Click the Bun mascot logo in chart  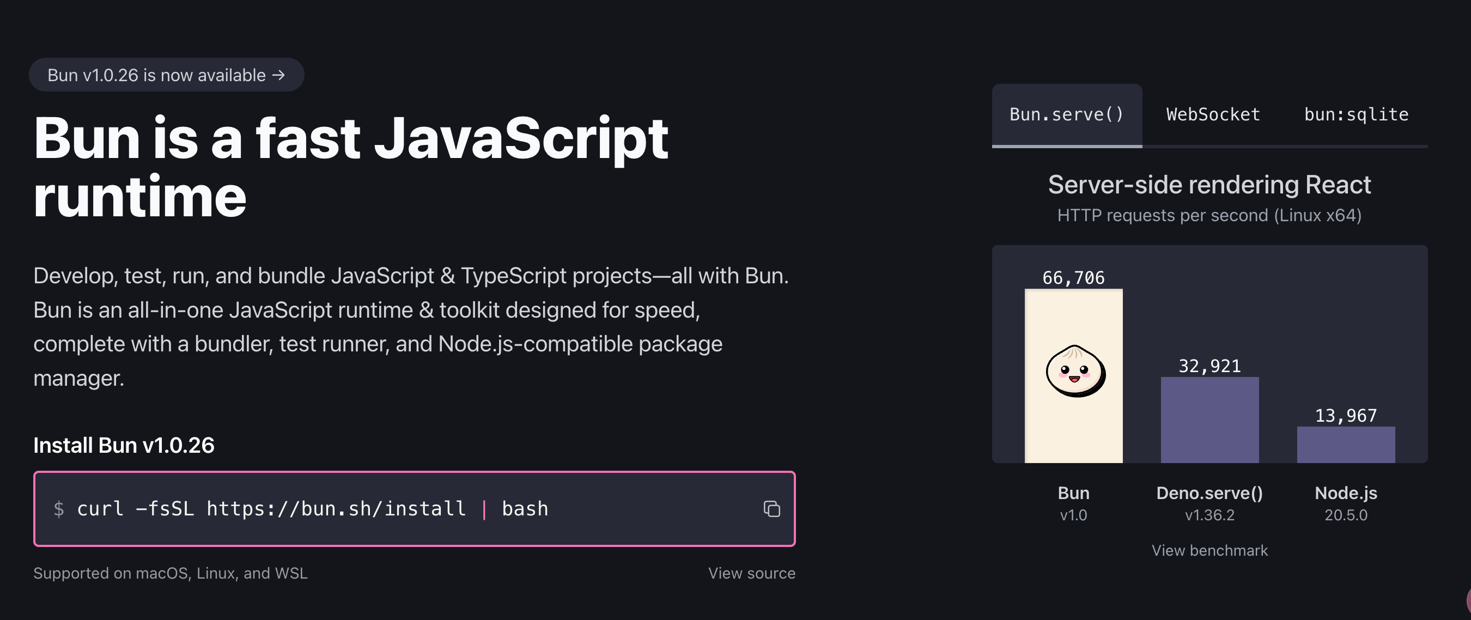click(1075, 372)
